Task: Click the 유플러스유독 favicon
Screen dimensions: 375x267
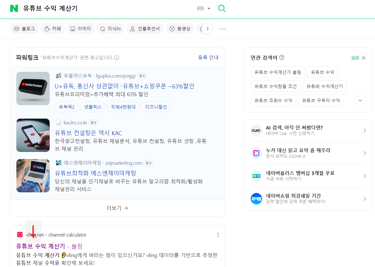Action: [58, 76]
